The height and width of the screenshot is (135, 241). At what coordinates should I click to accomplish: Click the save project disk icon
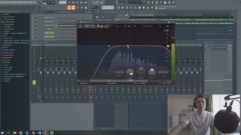tap(165, 3)
